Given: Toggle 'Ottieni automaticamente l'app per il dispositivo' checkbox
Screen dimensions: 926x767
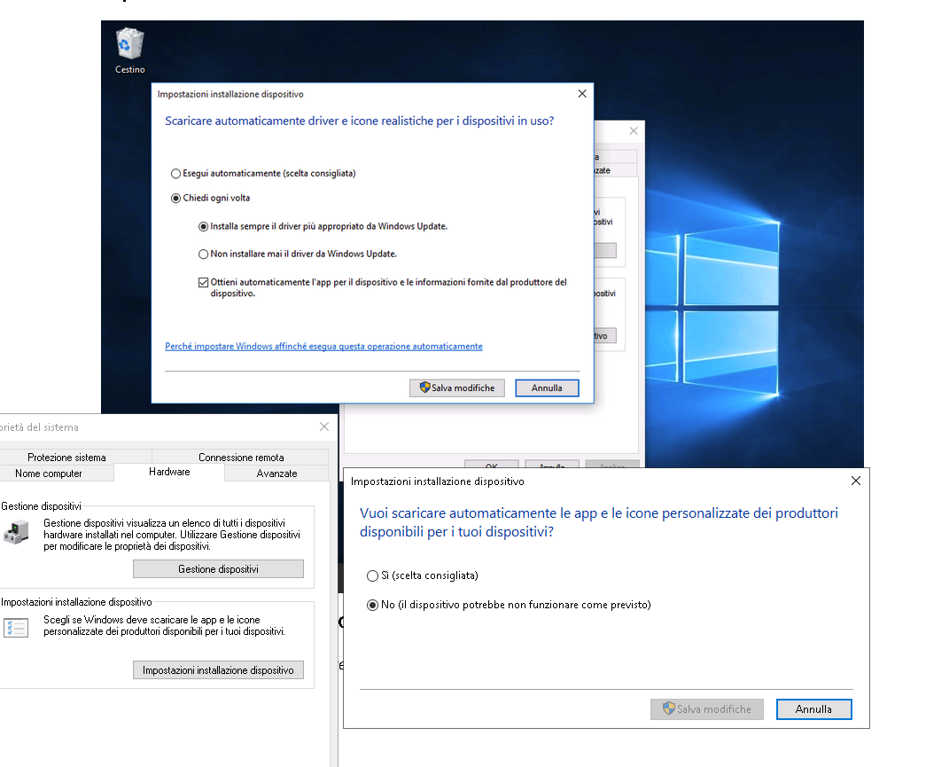Looking at the screenshot, I should click(203, 283).
